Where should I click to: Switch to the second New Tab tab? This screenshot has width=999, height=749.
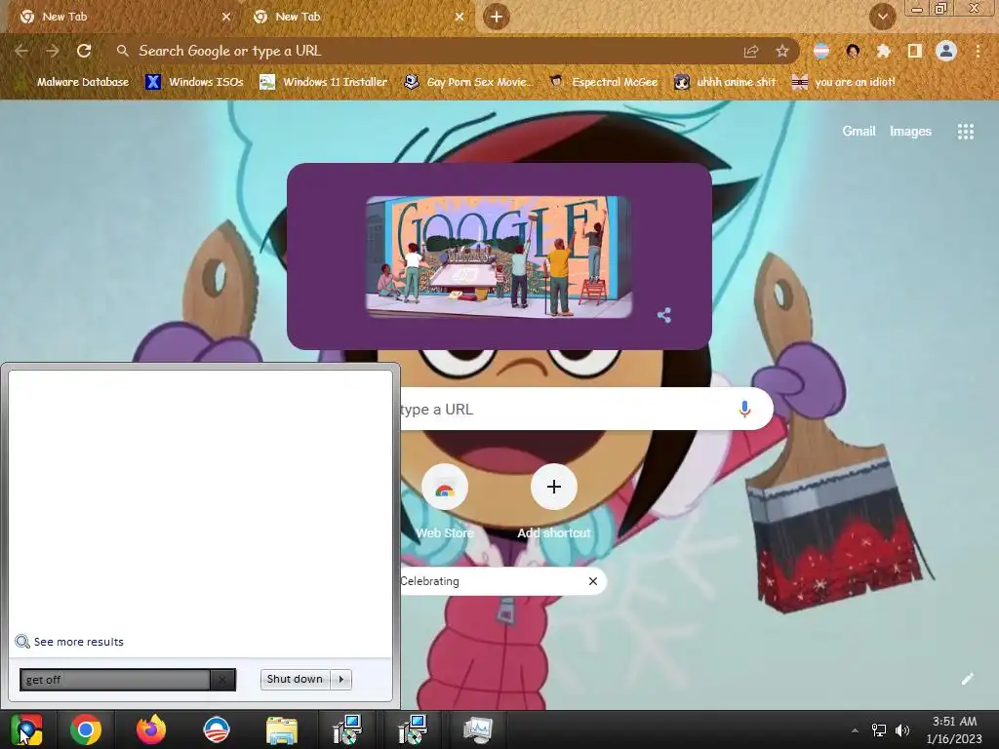click(357, 17)
